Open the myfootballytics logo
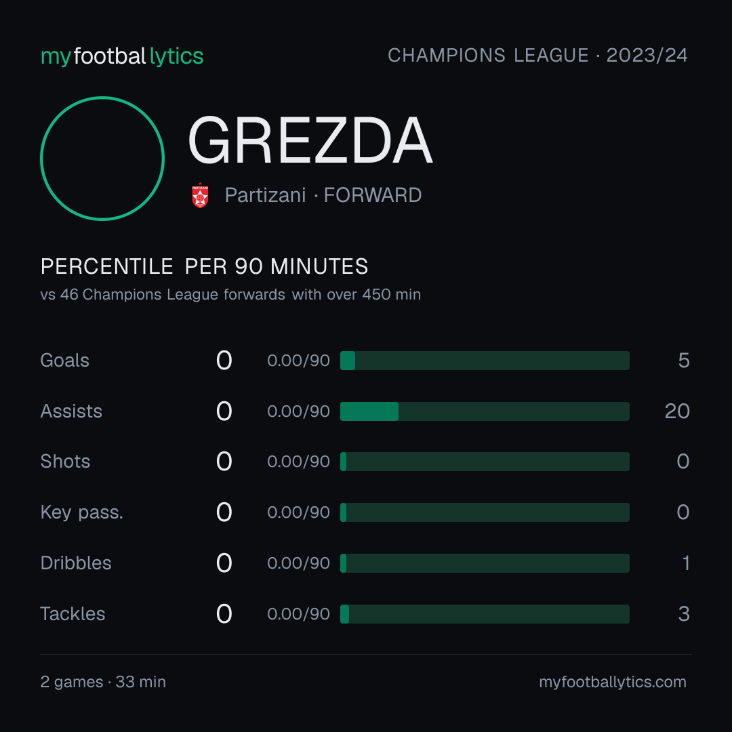 (122, 56)
